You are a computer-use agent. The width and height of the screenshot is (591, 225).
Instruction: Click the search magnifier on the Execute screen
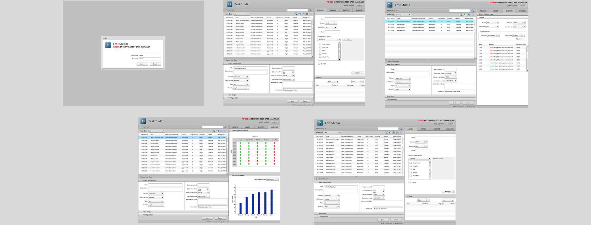[x=473, y=11]
